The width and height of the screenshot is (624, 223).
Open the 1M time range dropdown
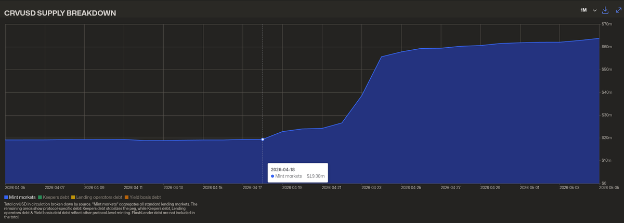588,10
